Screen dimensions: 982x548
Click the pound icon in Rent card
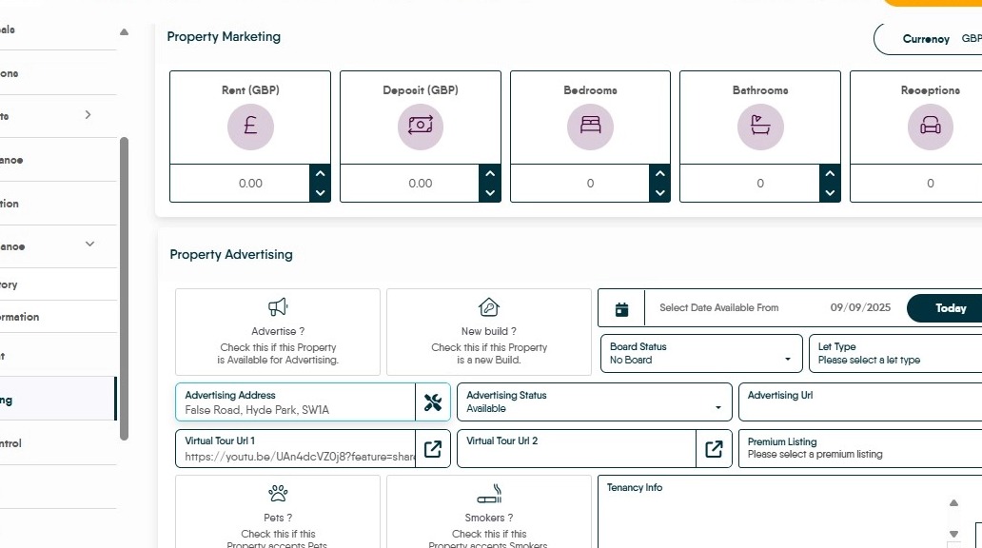pos(250,127)
